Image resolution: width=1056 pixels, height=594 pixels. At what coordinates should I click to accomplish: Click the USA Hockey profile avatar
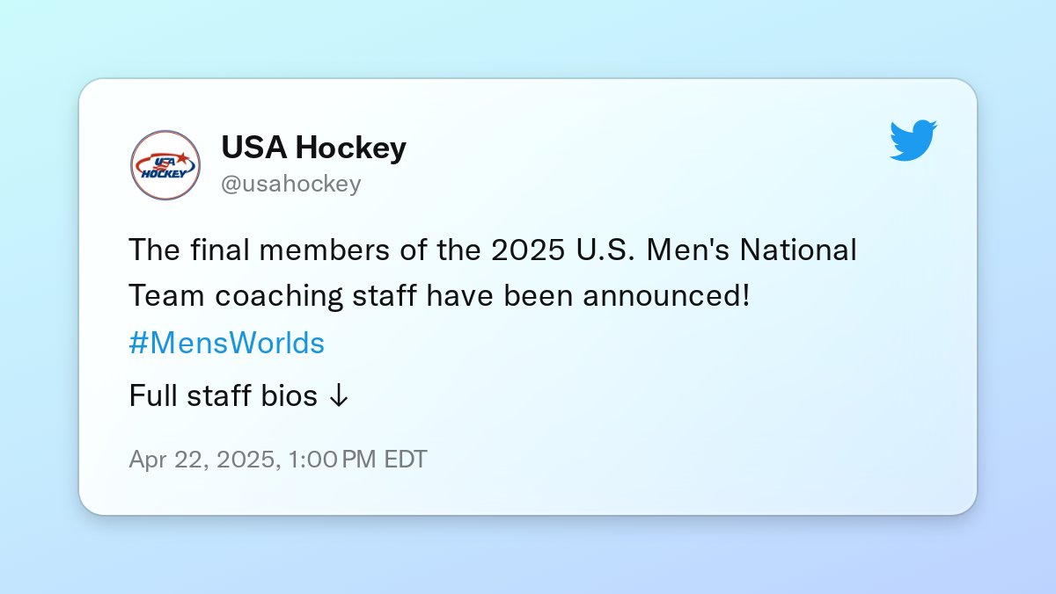click(x=165, y=165)
